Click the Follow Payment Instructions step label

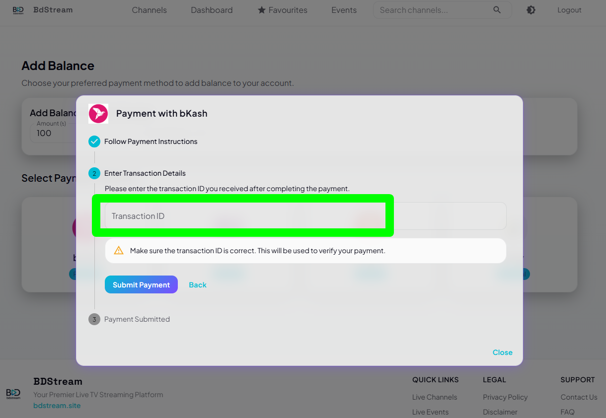tap(151, 141)
